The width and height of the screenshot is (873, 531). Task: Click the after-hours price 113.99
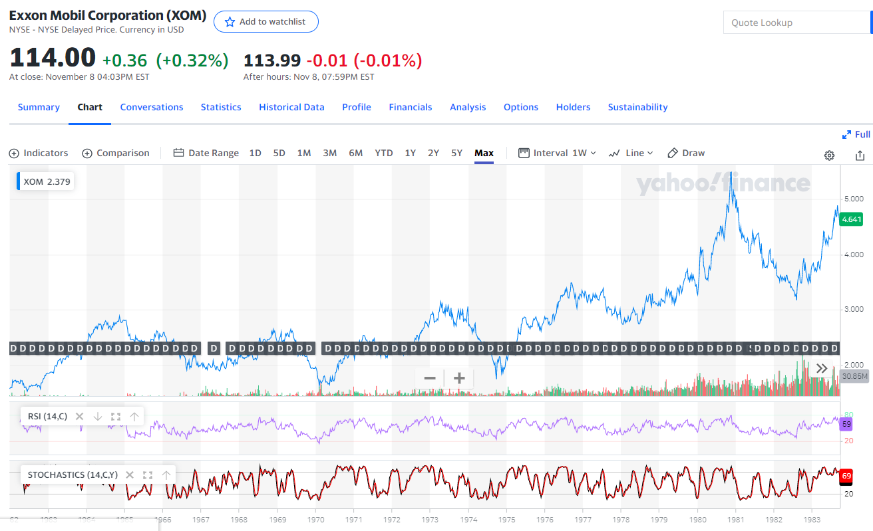272,60
